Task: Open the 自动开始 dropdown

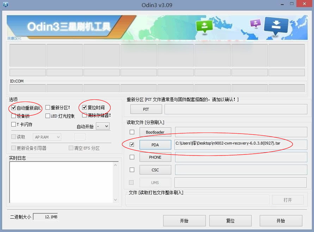Action: [x=103, y=126]
